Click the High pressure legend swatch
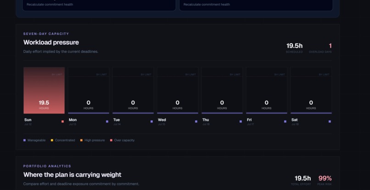 pos(81,140)
